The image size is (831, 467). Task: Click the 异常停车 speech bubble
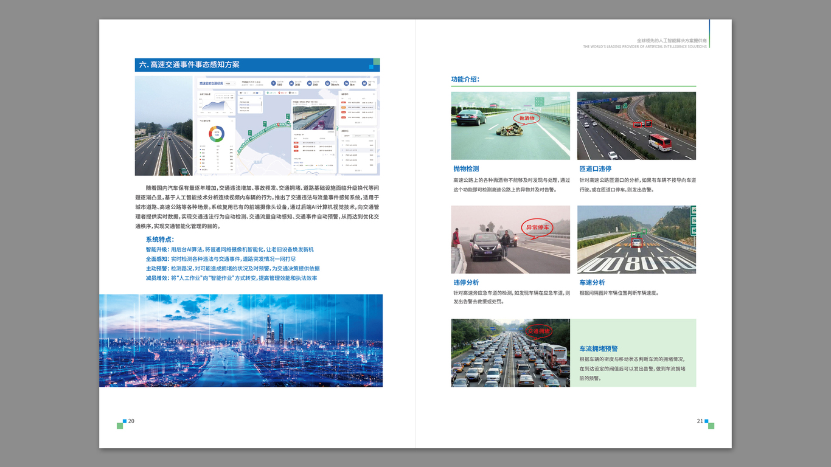coord(538,228)
